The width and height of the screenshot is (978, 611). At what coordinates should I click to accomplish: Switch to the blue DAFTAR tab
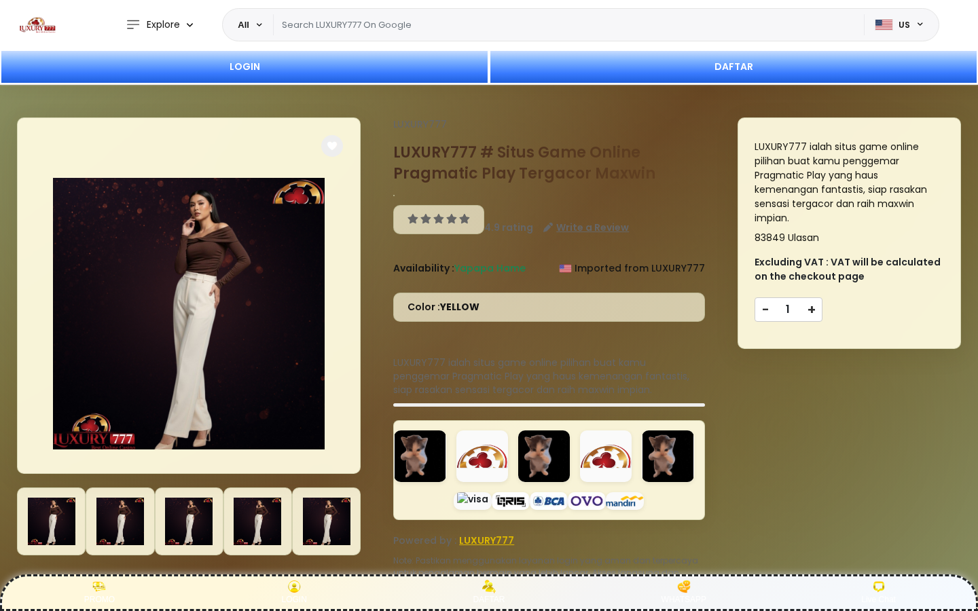click(x=733, y=67)
